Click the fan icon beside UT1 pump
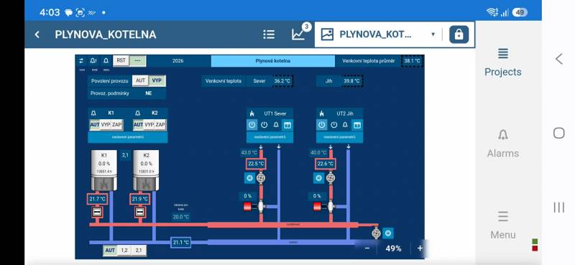The height and width of the screenshot is (265, 575). tap(249, 178)
